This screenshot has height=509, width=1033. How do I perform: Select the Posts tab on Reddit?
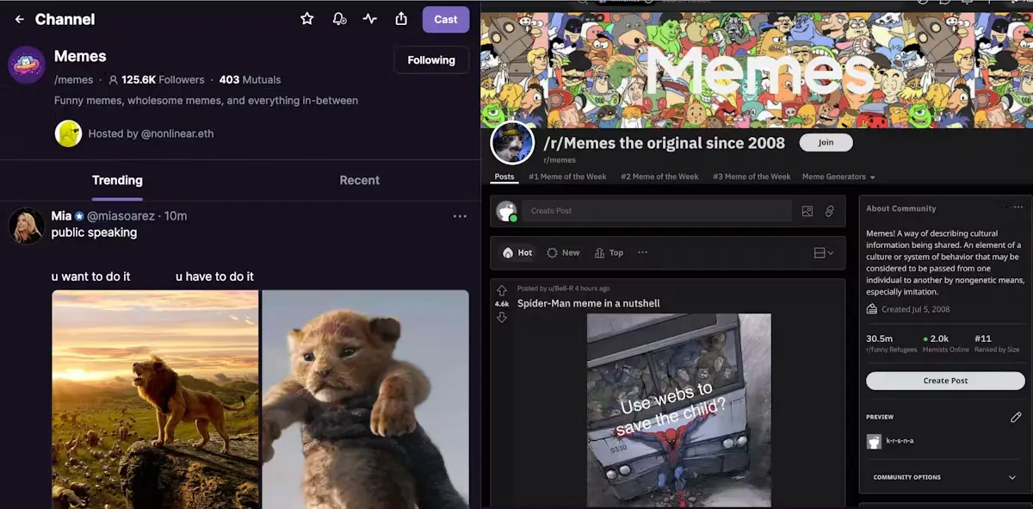pos(504,177)
